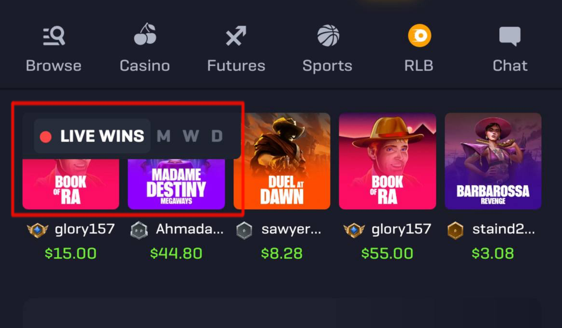Screen dimensions: 562x328
Task: Click glory157's winged rank badge beside $15.00
Action: [x=38, y=230]
